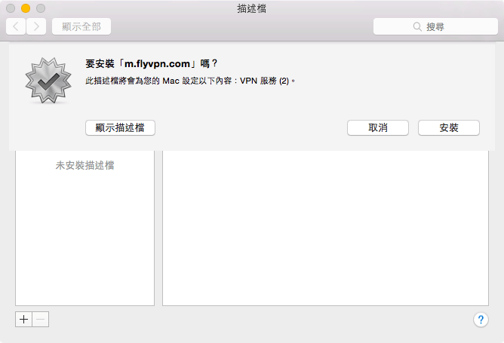Cancel the install with 取消

pos(377,128)
